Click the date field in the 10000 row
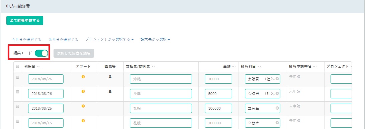Viewport: 365px width, 129px height. [46, 79]
